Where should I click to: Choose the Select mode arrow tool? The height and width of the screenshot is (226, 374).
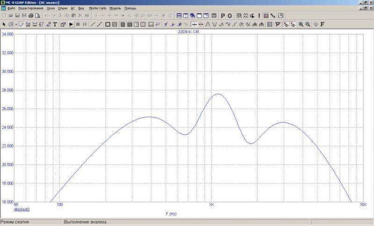(4, 24)
